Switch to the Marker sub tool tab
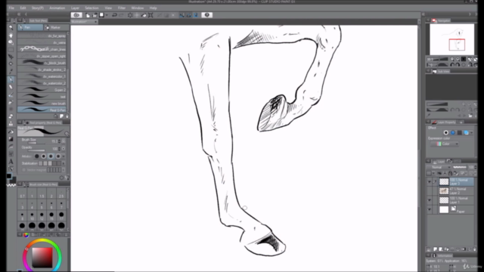The height and width of the screenshot is (272, 484). click(56, 27)
